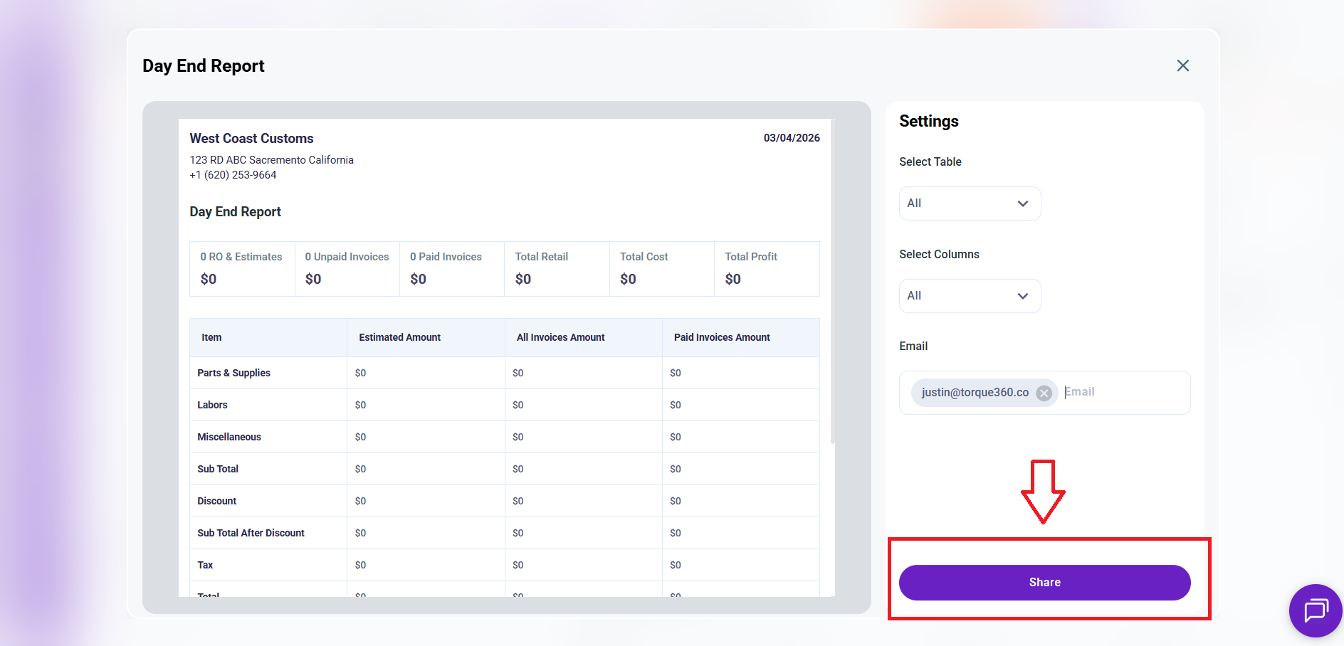
Task: Expand the Select Table dropdown
Action: coord(970,203)
